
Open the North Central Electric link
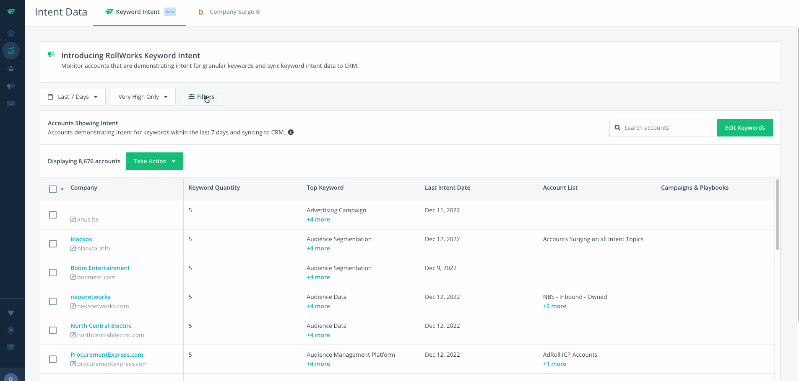tap(101, 326)
